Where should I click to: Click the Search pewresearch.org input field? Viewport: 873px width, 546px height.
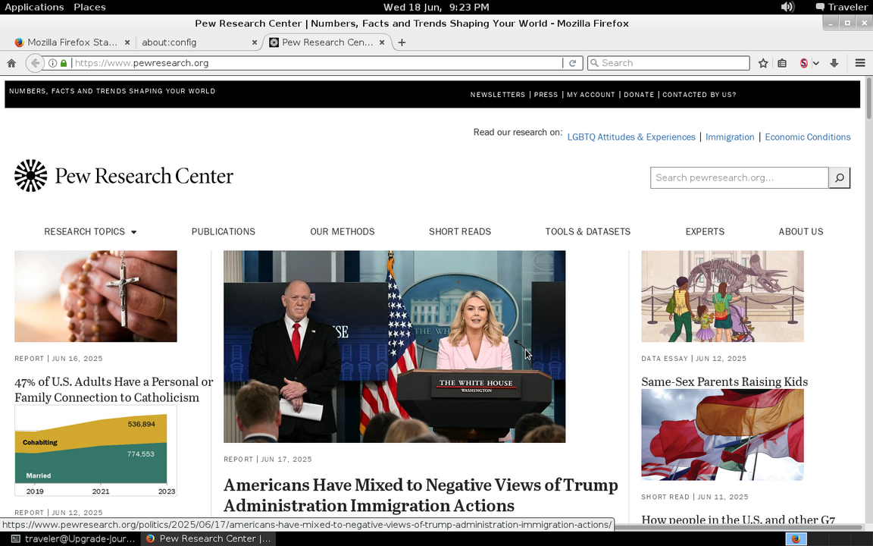pos(740,177)
